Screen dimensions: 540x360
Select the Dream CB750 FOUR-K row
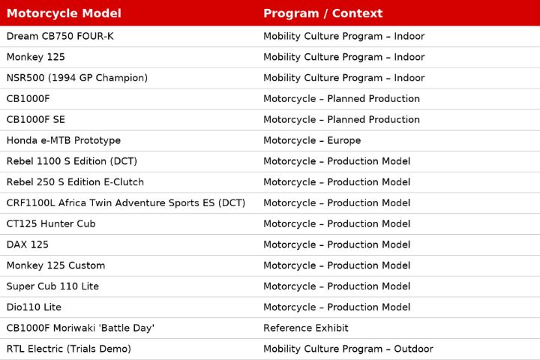pos(270,36)
